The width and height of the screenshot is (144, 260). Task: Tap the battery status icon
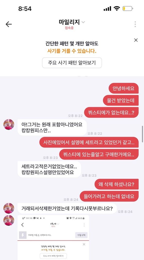pyautogui.click(x=128, y=8)
